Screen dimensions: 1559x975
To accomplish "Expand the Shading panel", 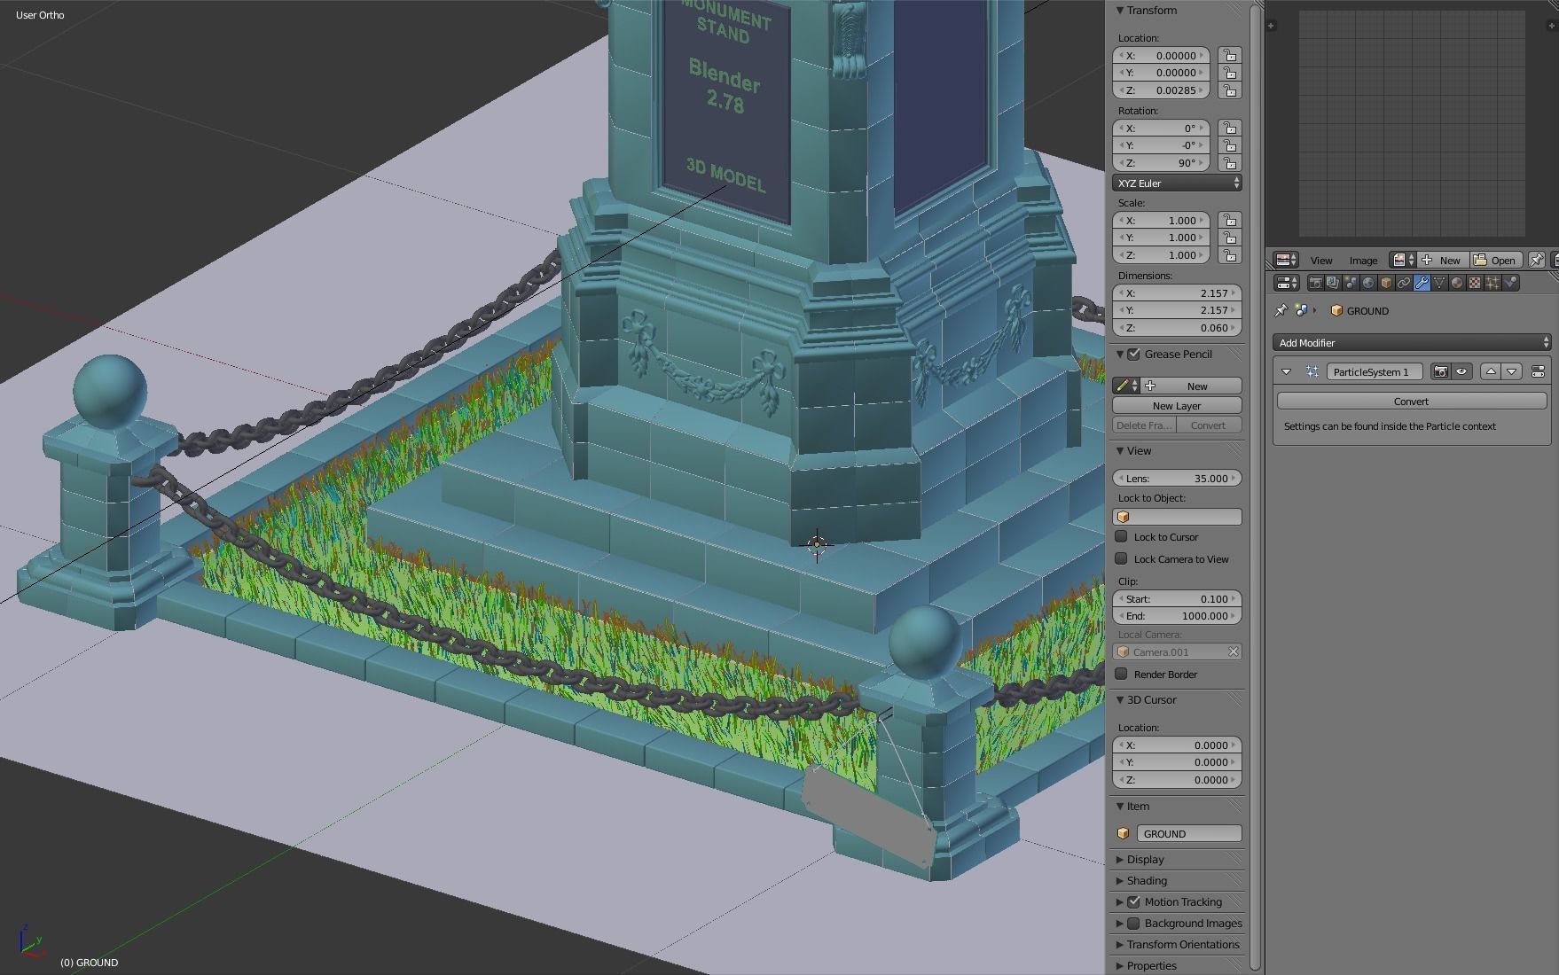I will pyautogui.click(x=1120, y=880).
